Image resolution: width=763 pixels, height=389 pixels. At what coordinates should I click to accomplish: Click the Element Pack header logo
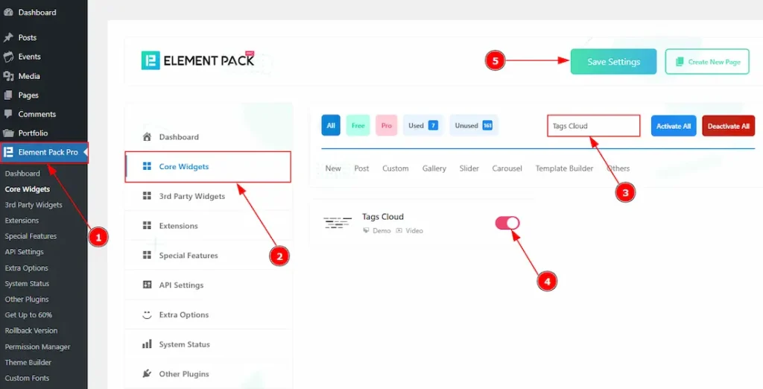tap(198, 60)
